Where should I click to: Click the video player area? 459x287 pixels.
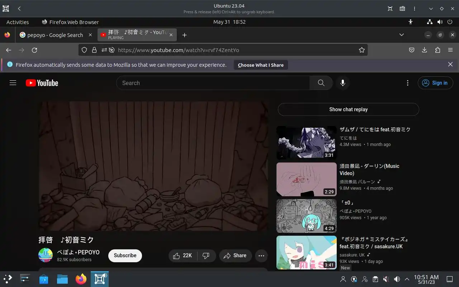tap(153, 166)
